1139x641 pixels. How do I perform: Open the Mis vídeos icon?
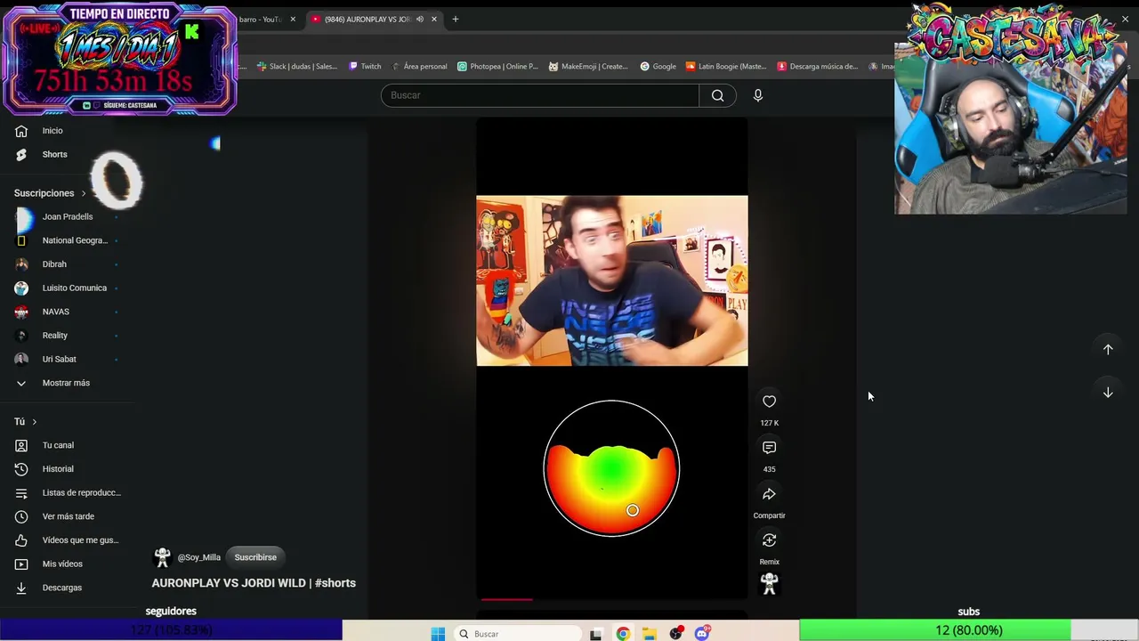pyautogui.click(x=21, y=564)
